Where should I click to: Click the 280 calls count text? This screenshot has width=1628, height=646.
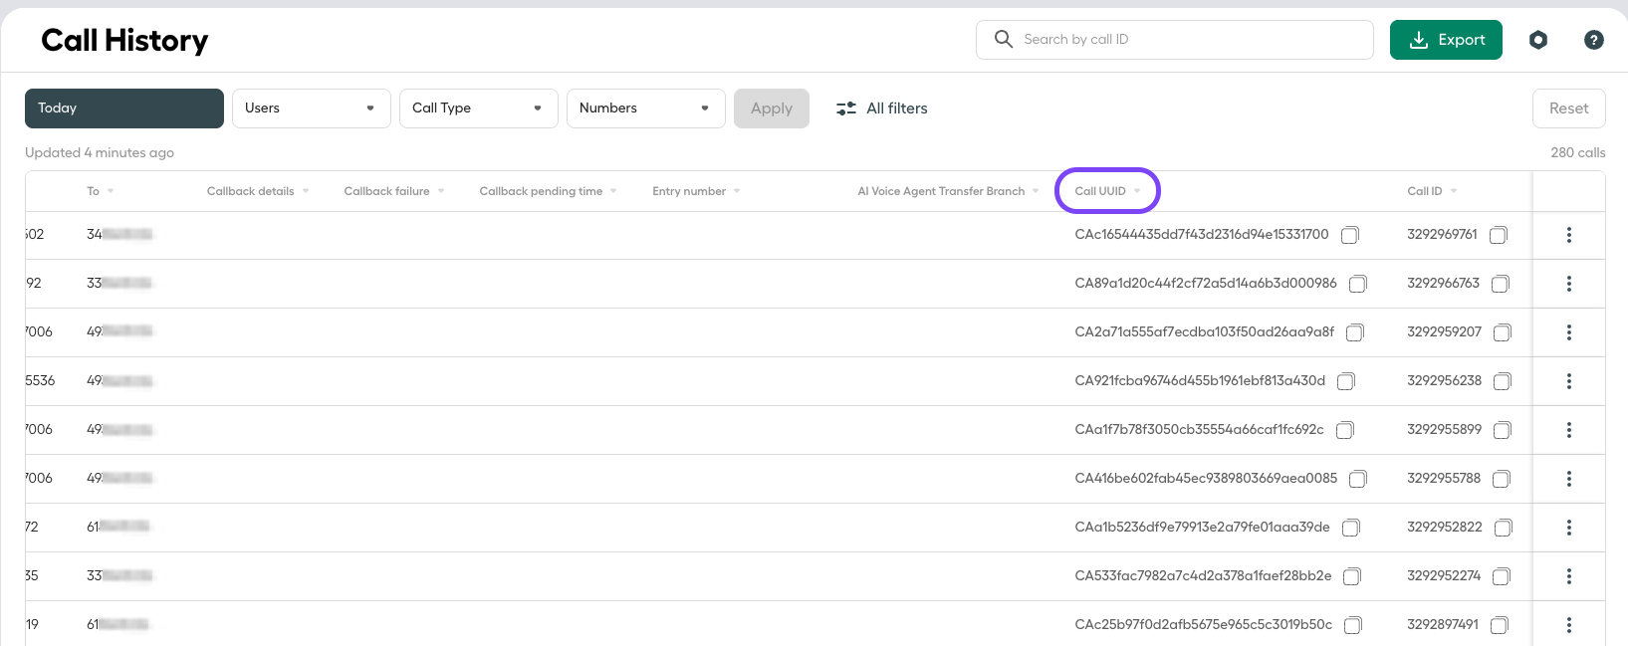coord(1578,153)
